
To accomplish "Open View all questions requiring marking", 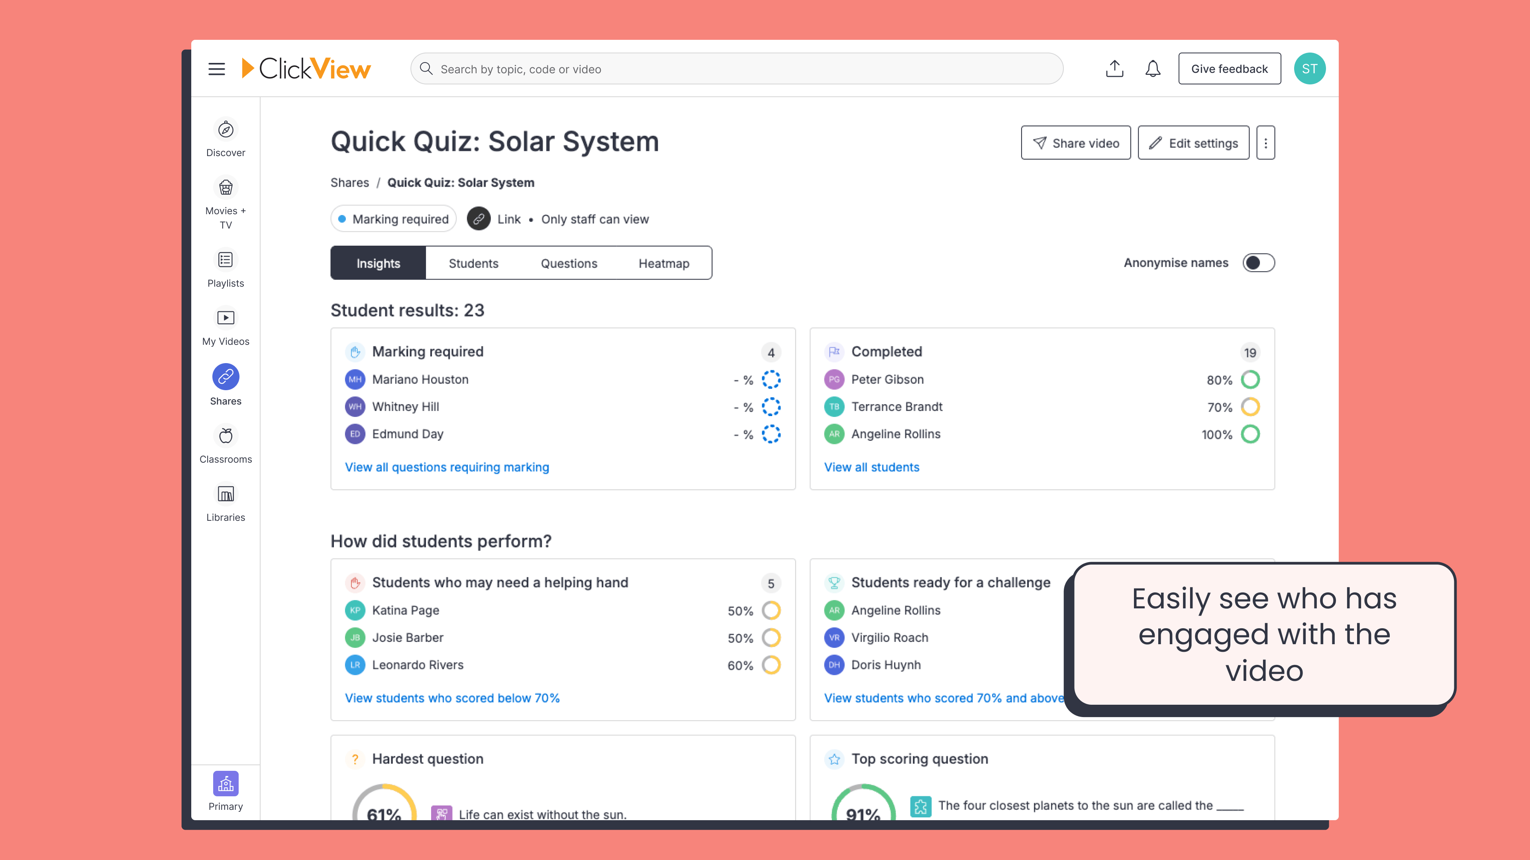I will (447, 467).
